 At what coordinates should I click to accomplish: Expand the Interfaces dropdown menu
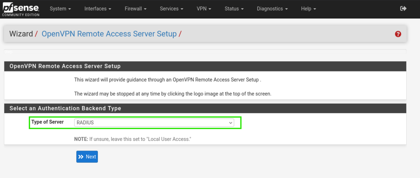click(98, 9)
